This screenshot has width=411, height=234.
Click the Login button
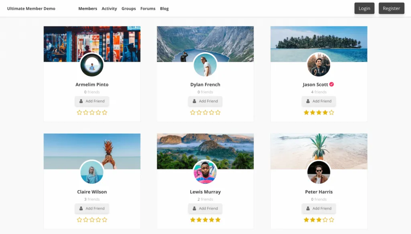(x=364, y=8)
